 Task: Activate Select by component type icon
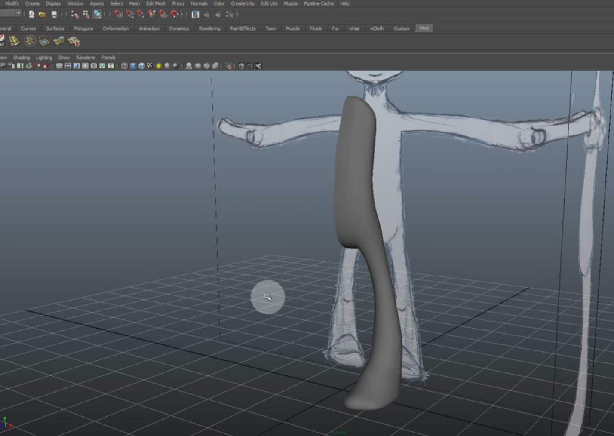tap(98, 15)
